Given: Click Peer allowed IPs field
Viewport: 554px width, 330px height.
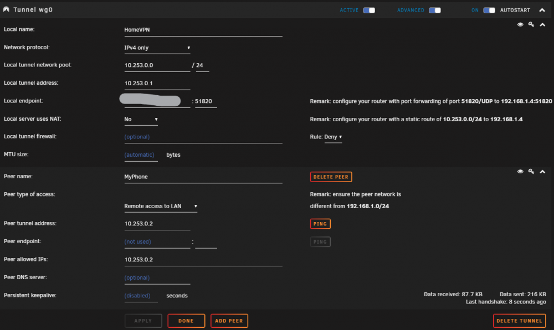Looking at the screenshot, I should (x=203, y=260).
